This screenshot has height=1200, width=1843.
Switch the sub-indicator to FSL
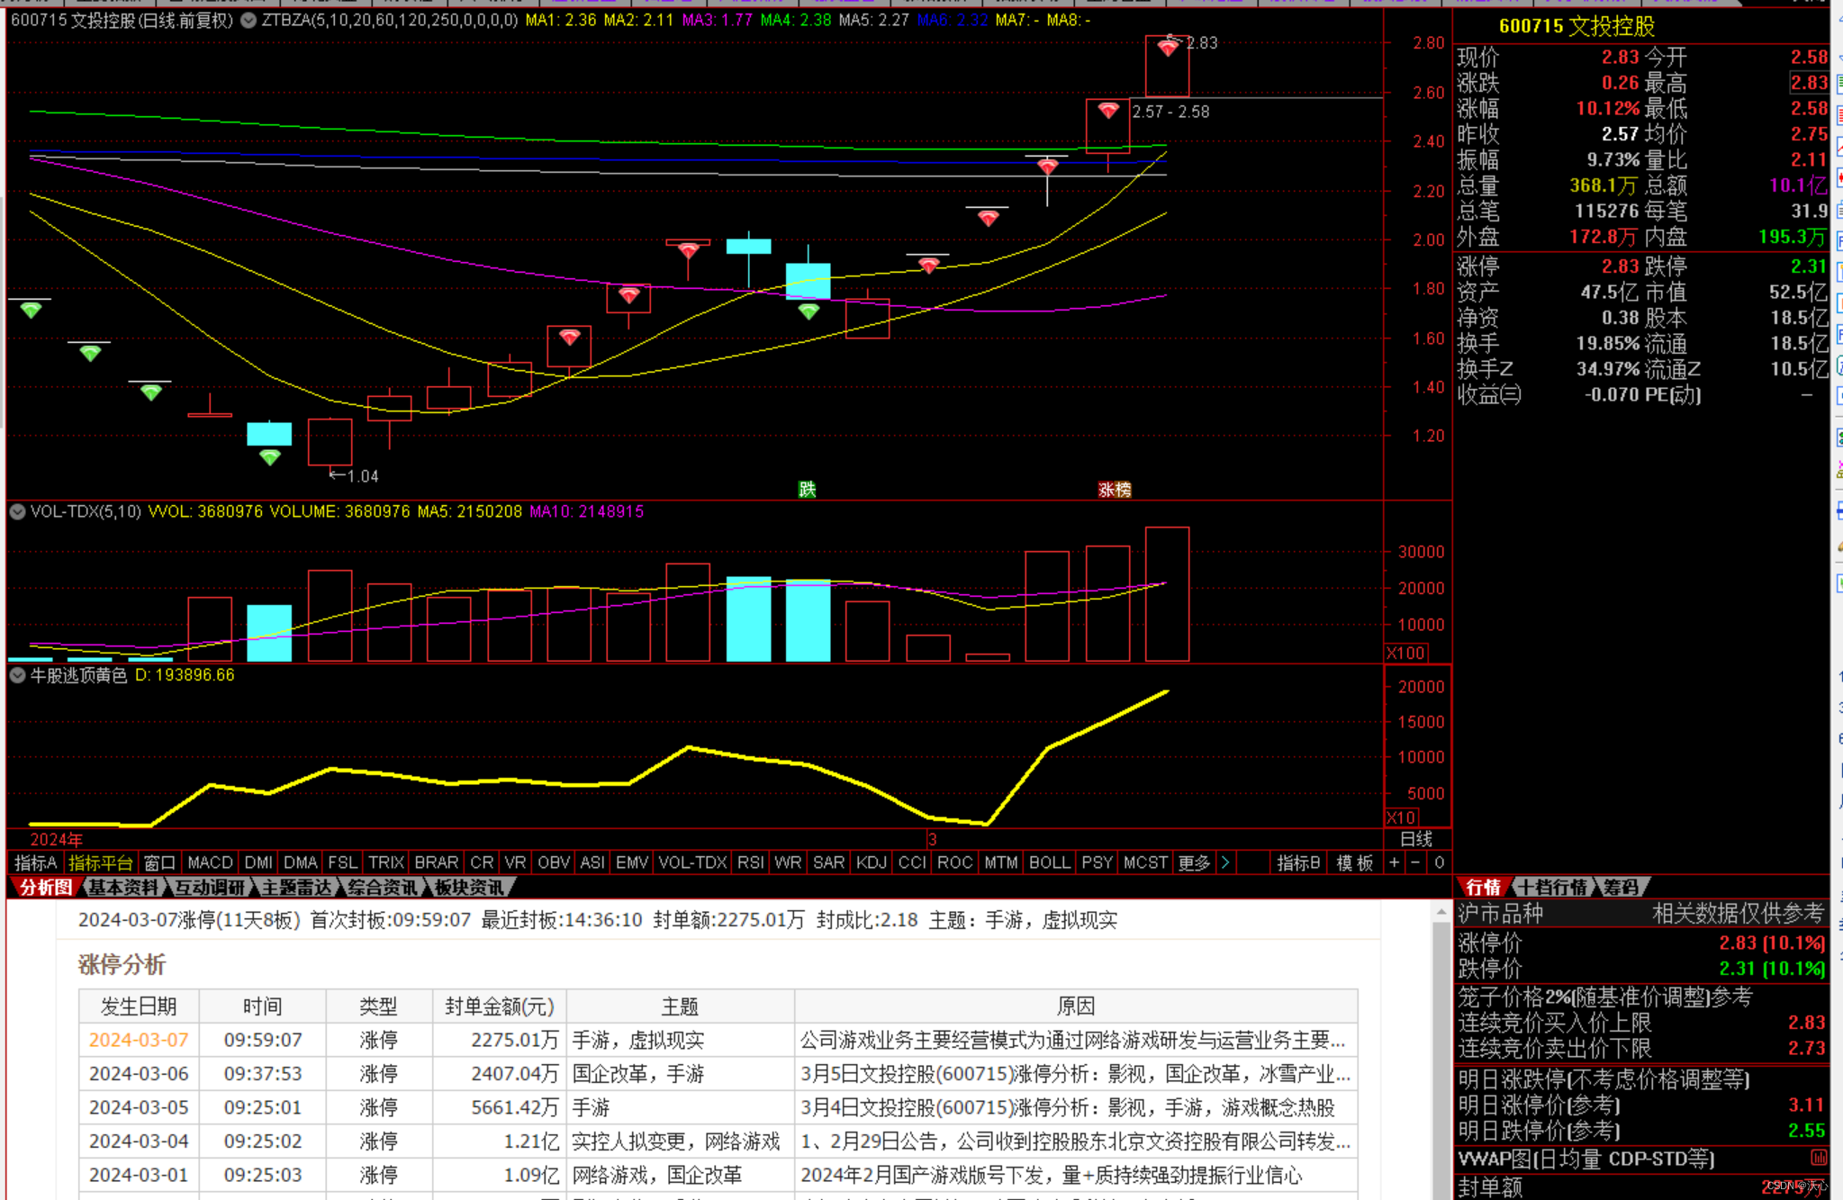pos(343,862)
